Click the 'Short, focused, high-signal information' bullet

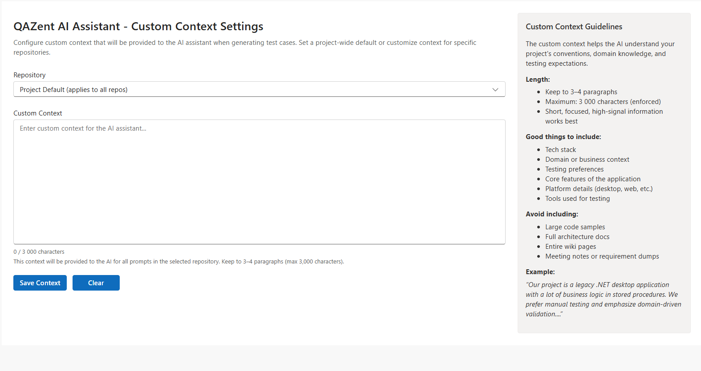(604, 116)
